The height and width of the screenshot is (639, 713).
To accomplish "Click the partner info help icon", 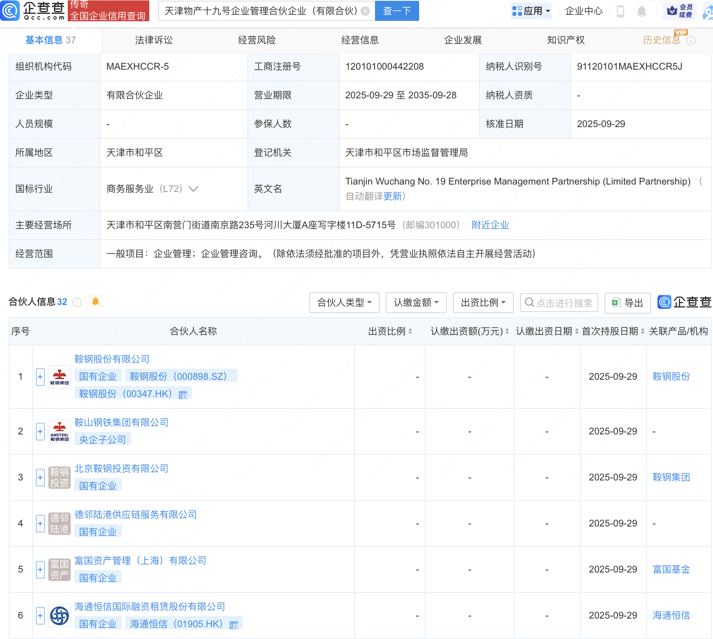I will (x=77, y=302).
